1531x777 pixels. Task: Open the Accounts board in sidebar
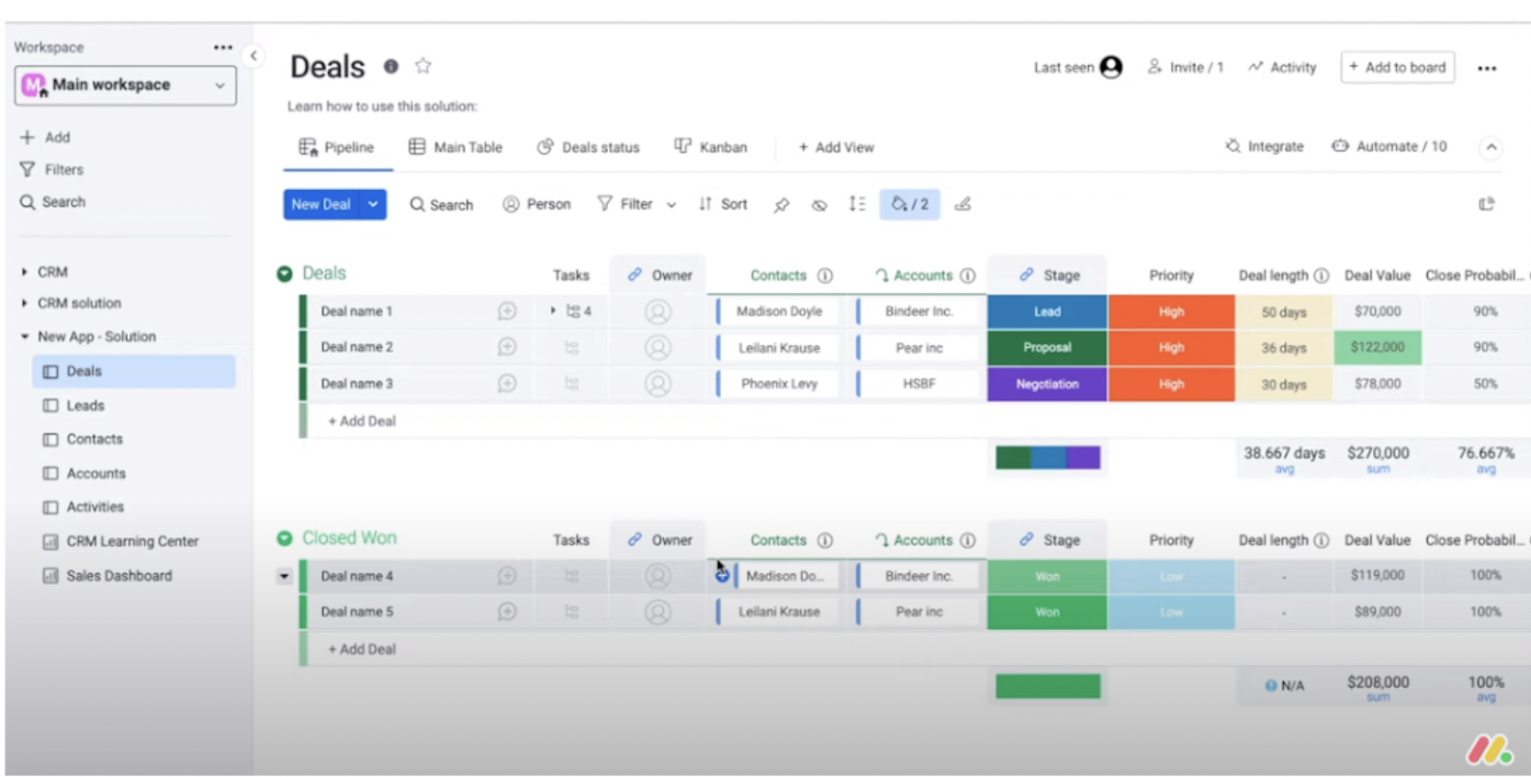point(96,473)
